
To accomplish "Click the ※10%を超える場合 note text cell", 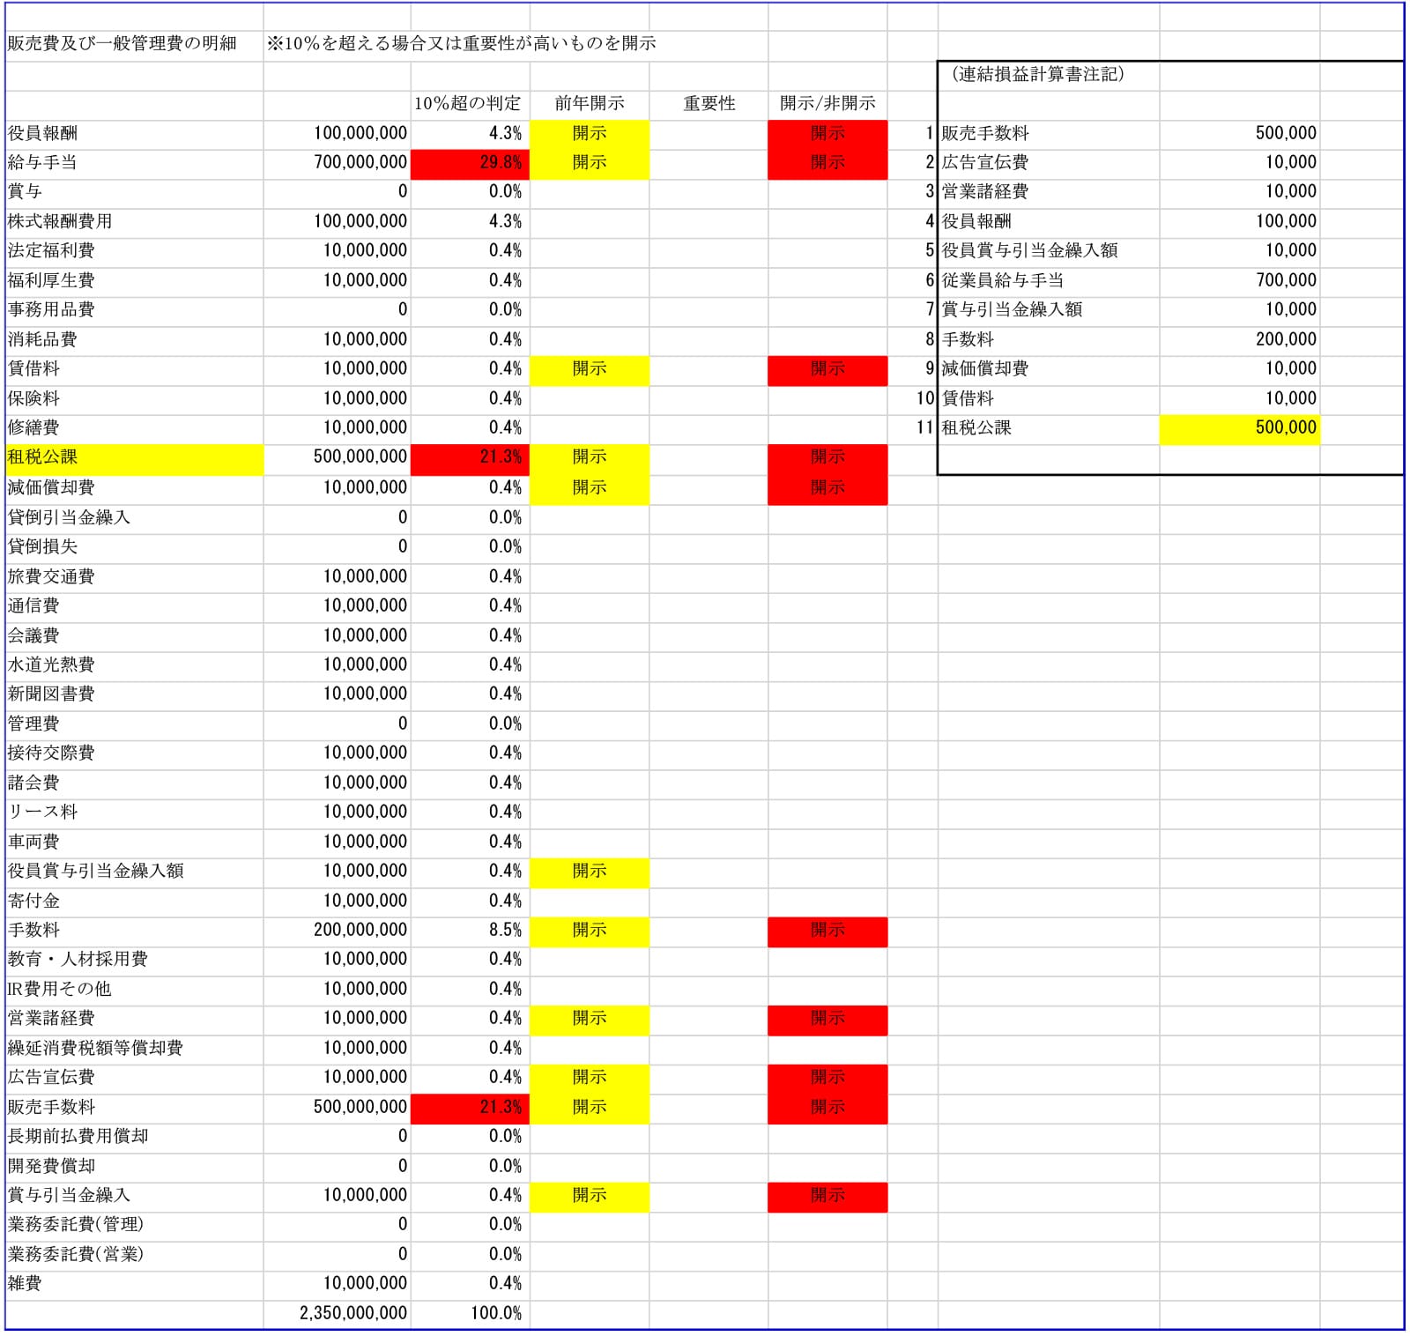I will tap(462, 44).
